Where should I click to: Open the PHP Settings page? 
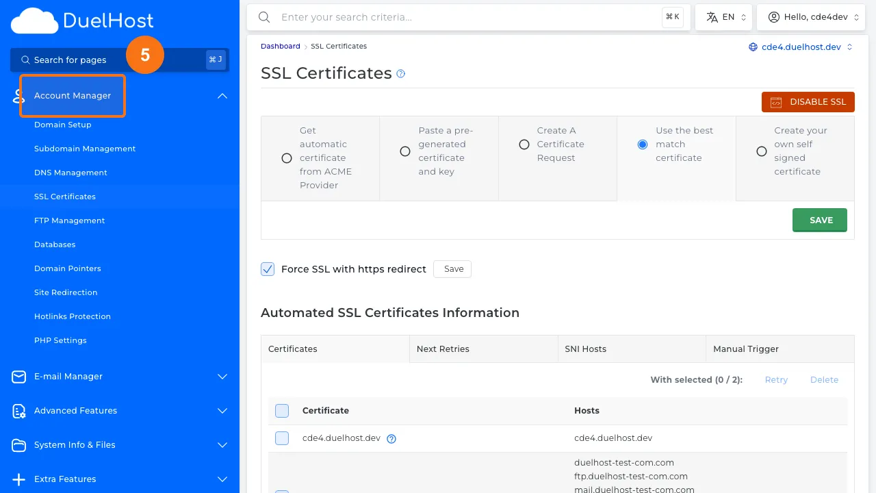[x=59, y=340]
